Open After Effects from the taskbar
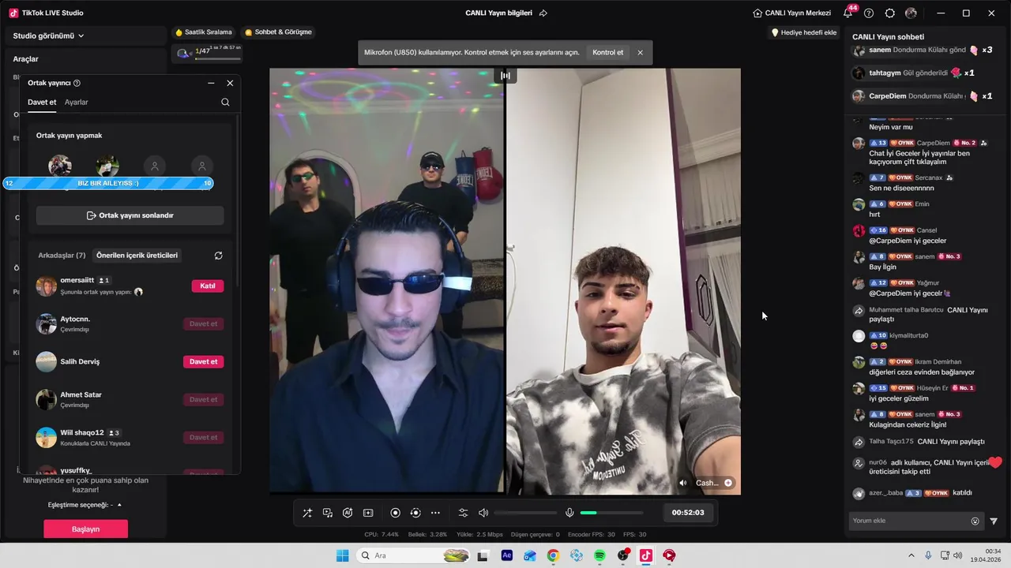 (507, 555)
